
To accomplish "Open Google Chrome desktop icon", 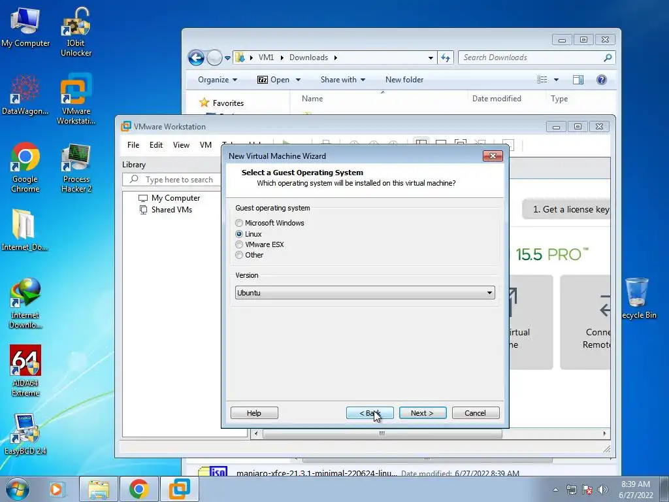I will tap(25, 167).
